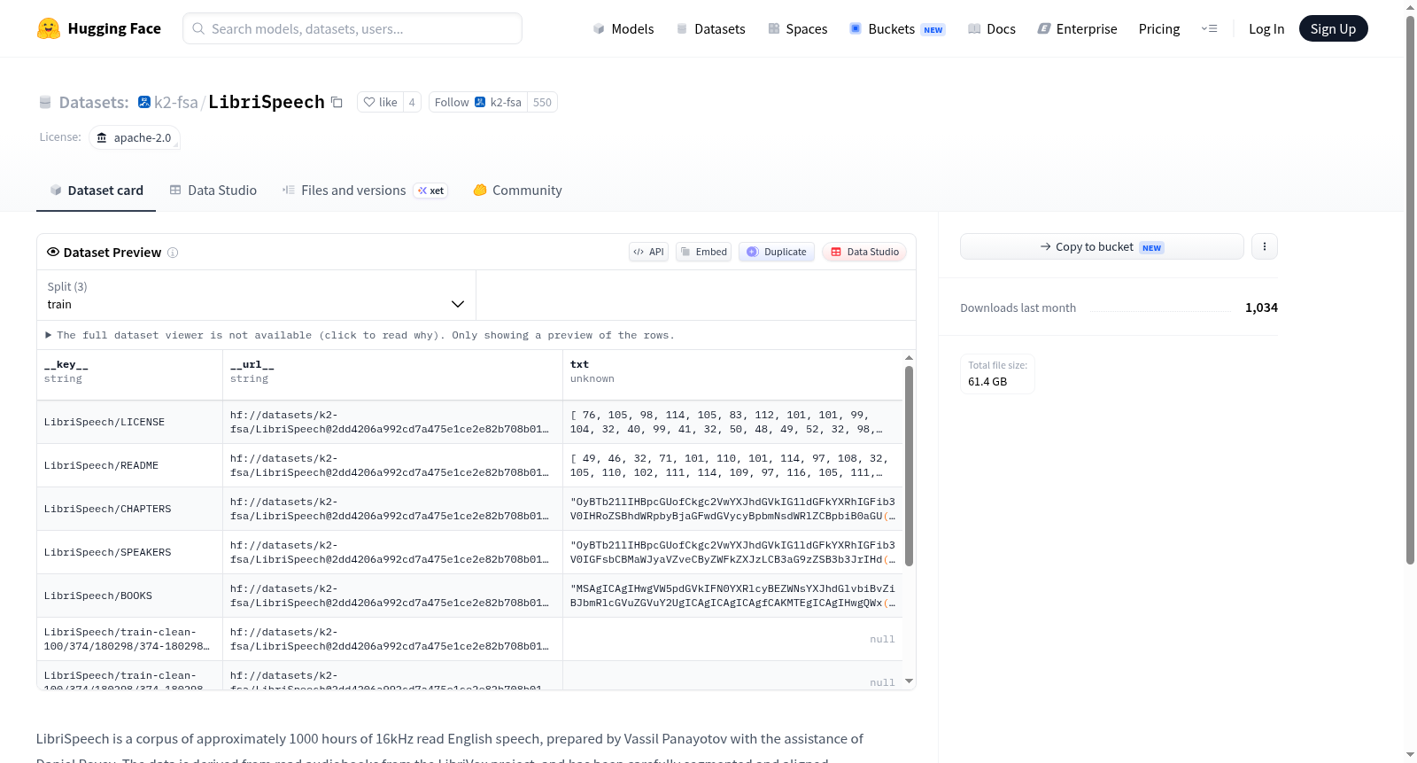
Task: Go to Buckets in top navigation
Action: pyautogui.click(x=897, y=28)
